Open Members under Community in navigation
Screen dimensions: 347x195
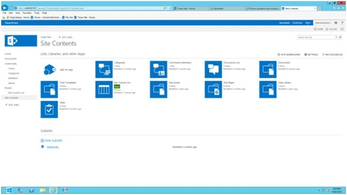13,78
